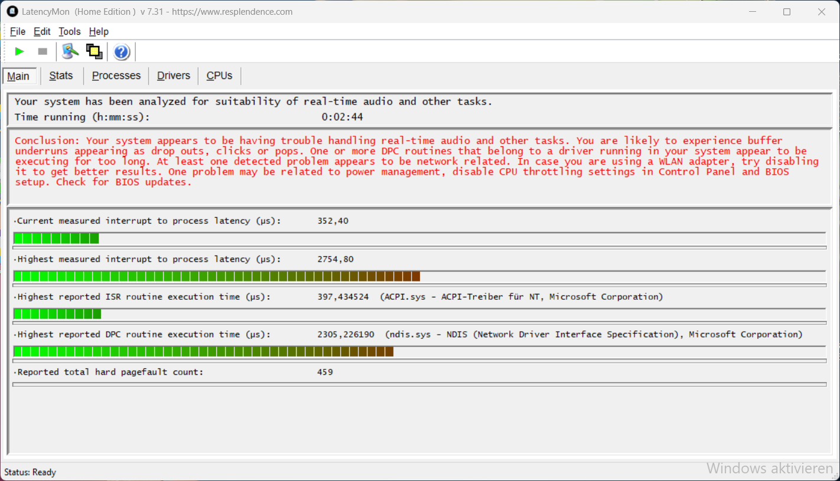
Task: Start the latency monitor with green play button
Action: 19,52
